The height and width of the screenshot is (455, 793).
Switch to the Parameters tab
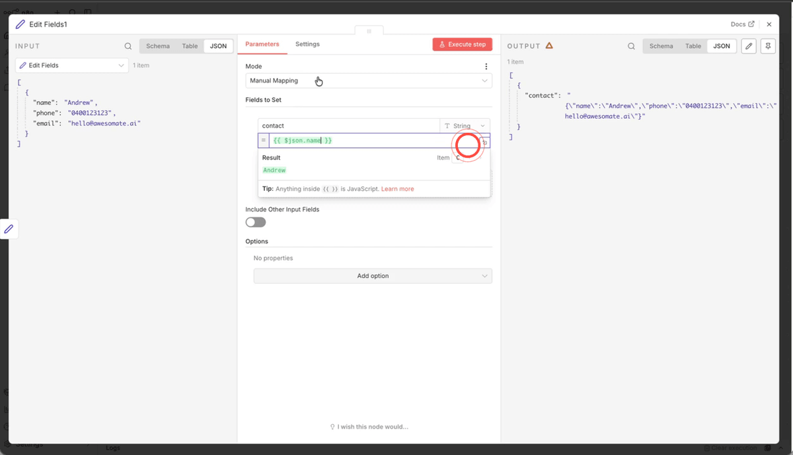tap(262, 44)
